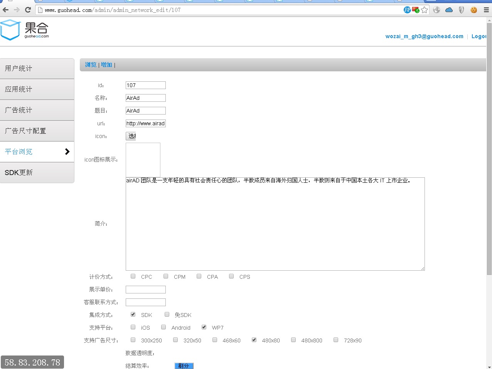
Task: Click the guohead logo at top left
Action: click(x=25, y=30)
